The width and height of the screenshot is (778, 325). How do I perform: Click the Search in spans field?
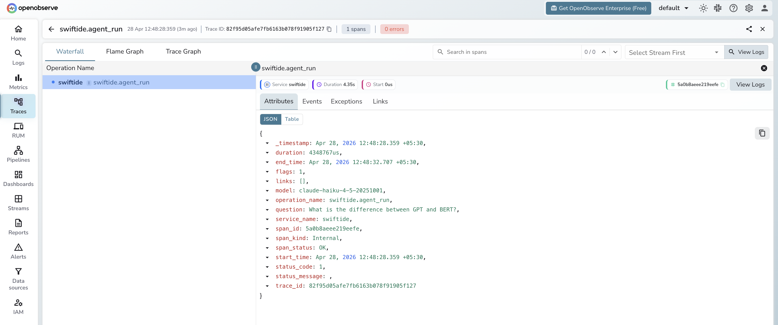pos(507,52)
